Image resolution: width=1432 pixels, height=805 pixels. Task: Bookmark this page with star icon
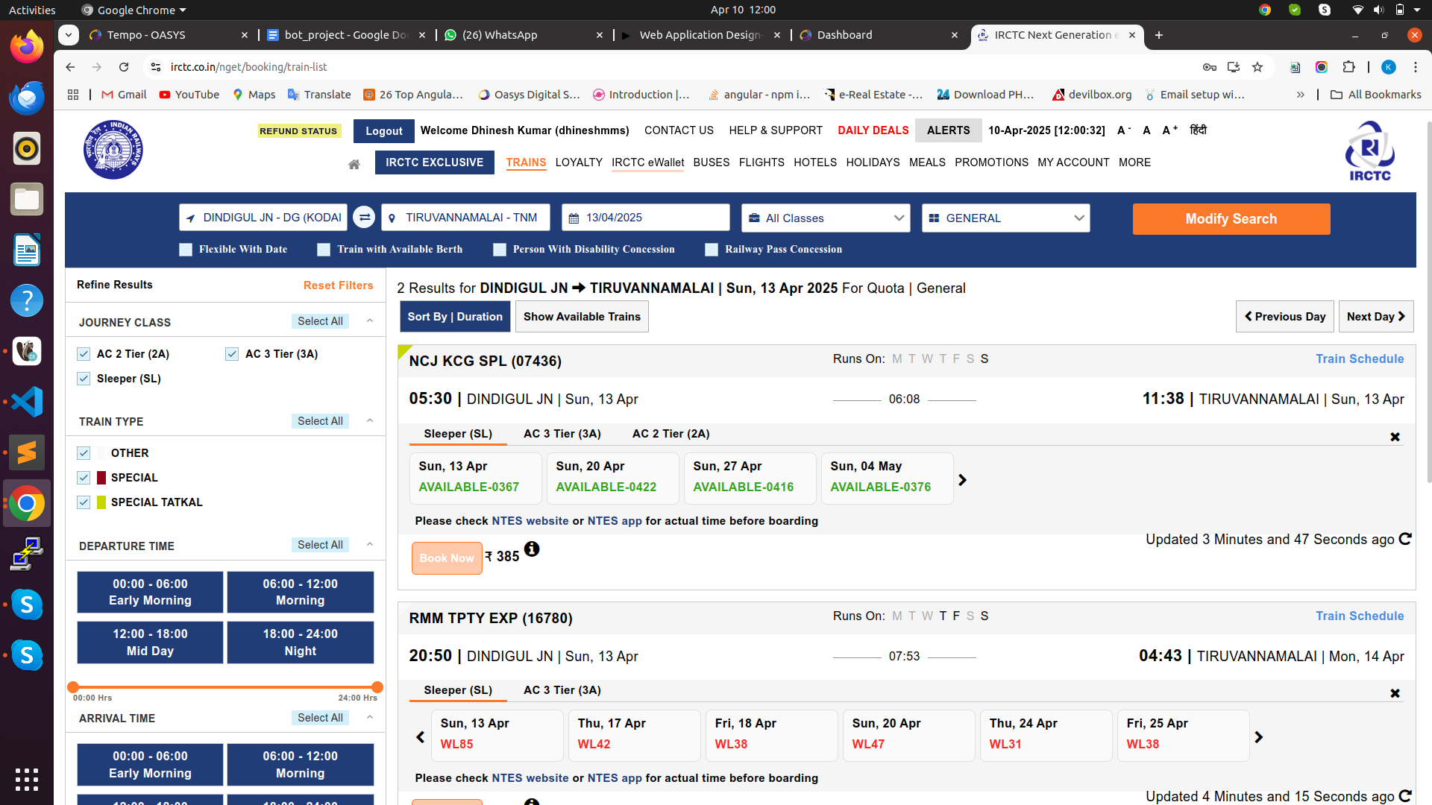coord(1257,67)
